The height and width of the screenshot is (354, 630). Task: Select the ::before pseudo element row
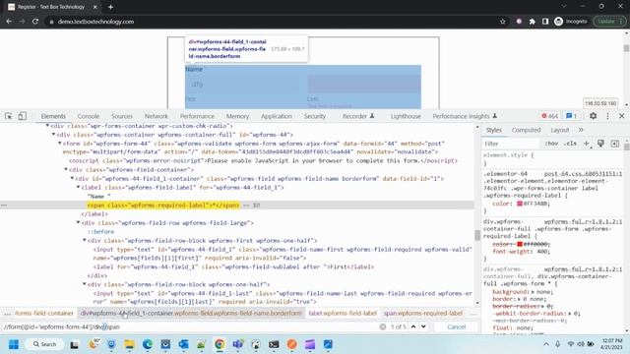pyautogui.click(x=100, y=232)
